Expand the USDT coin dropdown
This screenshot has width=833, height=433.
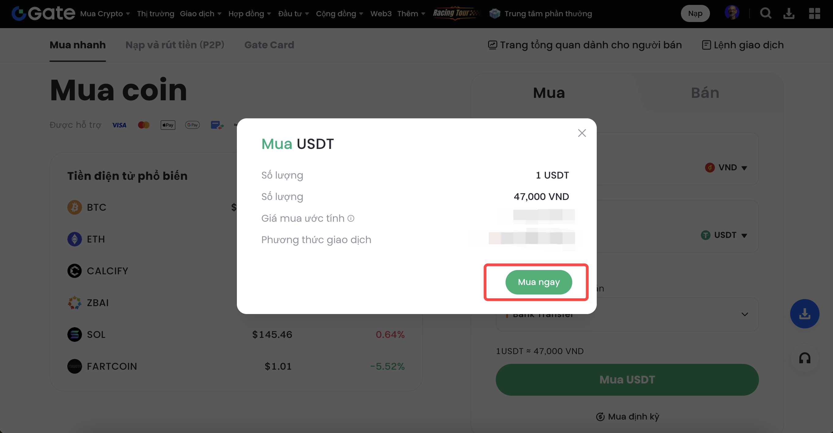point(724,235)
